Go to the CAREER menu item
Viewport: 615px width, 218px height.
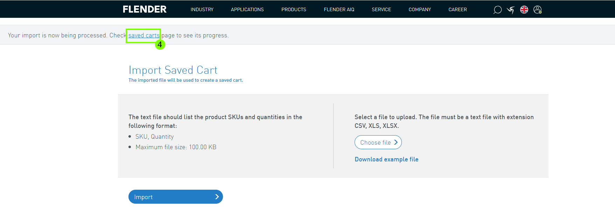click(457, 9)
